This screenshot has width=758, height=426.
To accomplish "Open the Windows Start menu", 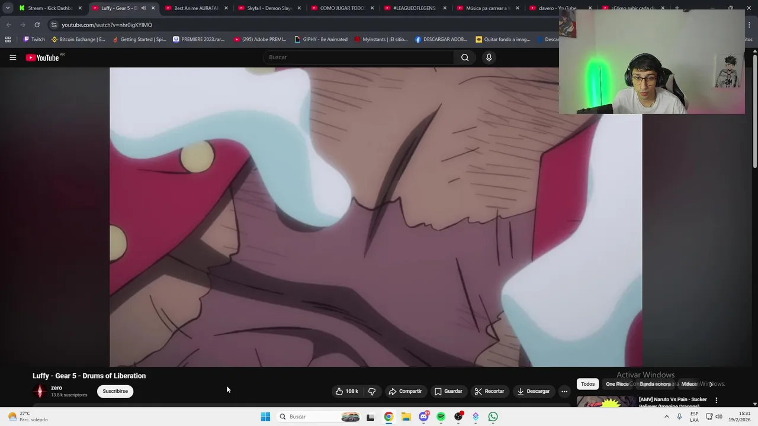I will pyautogui.click(x=265, y=417).
